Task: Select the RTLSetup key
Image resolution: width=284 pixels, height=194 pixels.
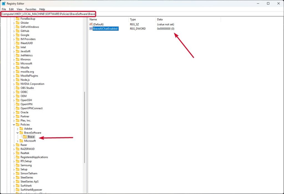Action: click(x=26, y=161)
